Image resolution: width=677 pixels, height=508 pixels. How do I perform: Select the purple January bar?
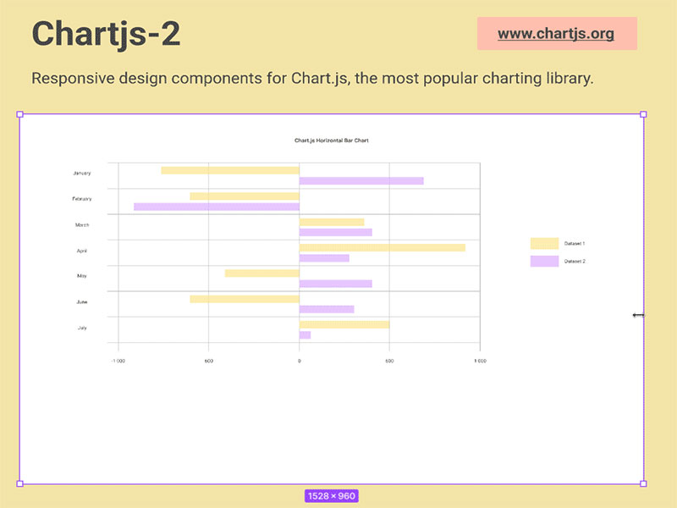click(361, 180)
